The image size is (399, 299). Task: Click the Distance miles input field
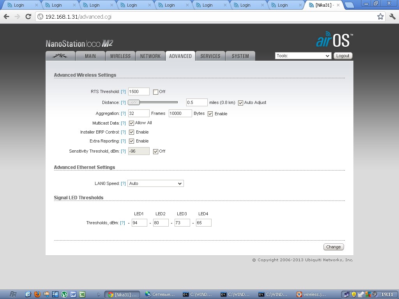click(x=197, y=102)
